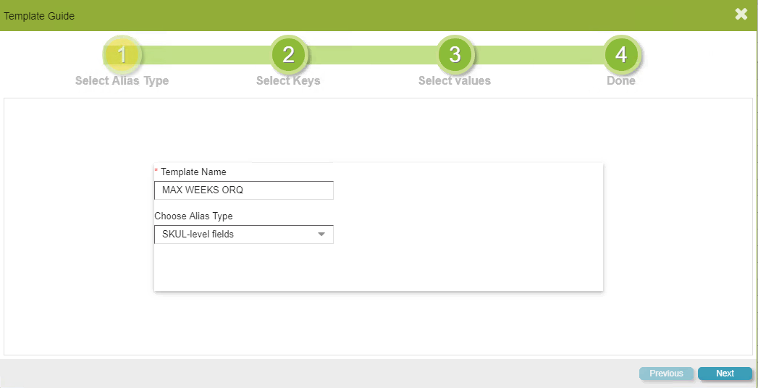Click progress bar between steps 3 and 4
This screenshot has height=388, width=758.
(x=538, y=55)
